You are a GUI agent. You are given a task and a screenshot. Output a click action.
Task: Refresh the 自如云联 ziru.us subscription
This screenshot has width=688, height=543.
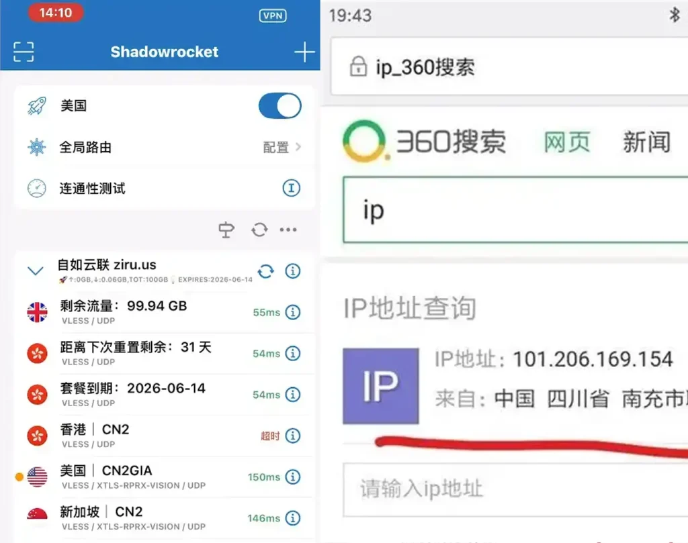266,271
